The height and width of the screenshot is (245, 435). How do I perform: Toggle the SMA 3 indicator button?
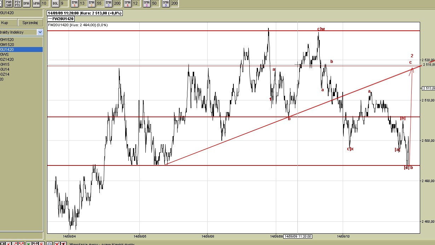(x=166, y=3)
